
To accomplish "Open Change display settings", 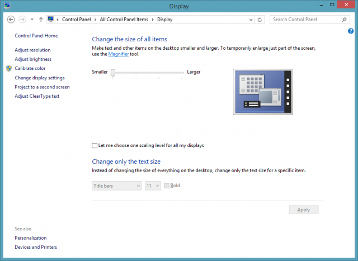I will [40, 78].
